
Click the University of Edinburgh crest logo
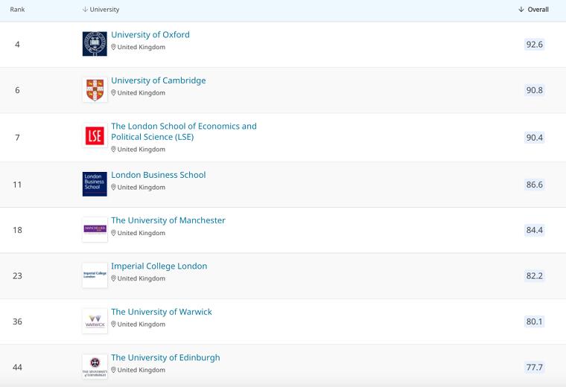(95, 366)
